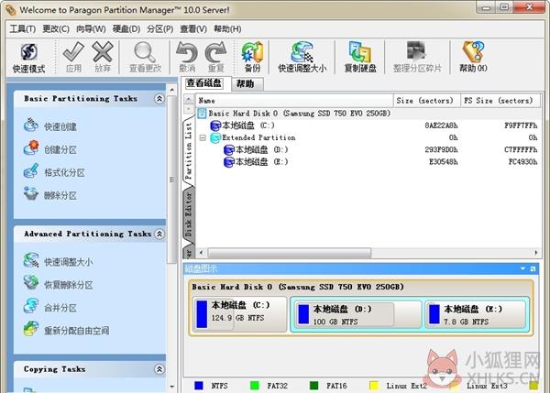Switch to vertical Partition List tab
The height and width of the screenshot is (393, 550).
click(x=189, y=151)
